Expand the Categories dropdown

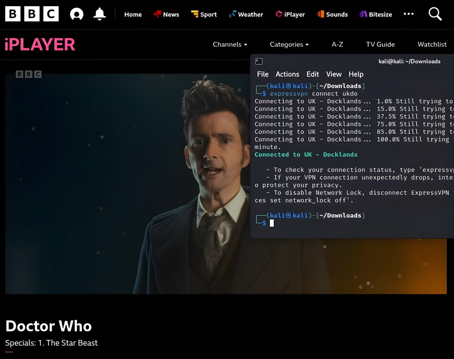point(289,44)
